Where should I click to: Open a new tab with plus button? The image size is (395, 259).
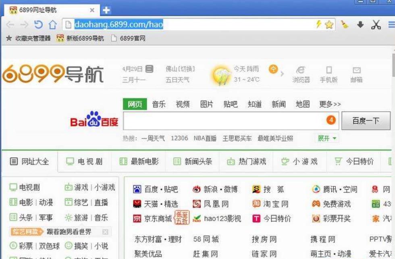pyautogui.click(x=106, y=10)
